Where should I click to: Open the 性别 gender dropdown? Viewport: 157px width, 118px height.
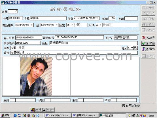(132, 48)
